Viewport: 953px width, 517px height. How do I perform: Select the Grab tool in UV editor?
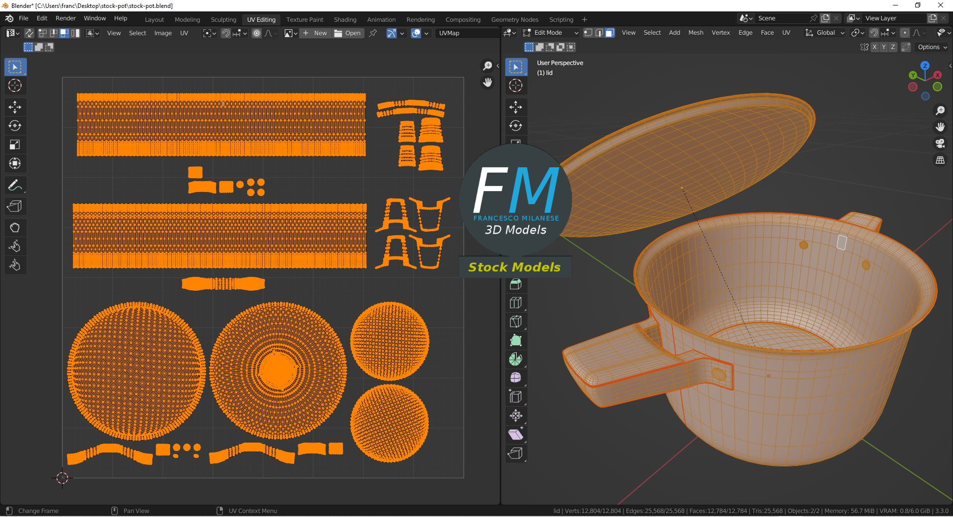(x=14, y=228)
